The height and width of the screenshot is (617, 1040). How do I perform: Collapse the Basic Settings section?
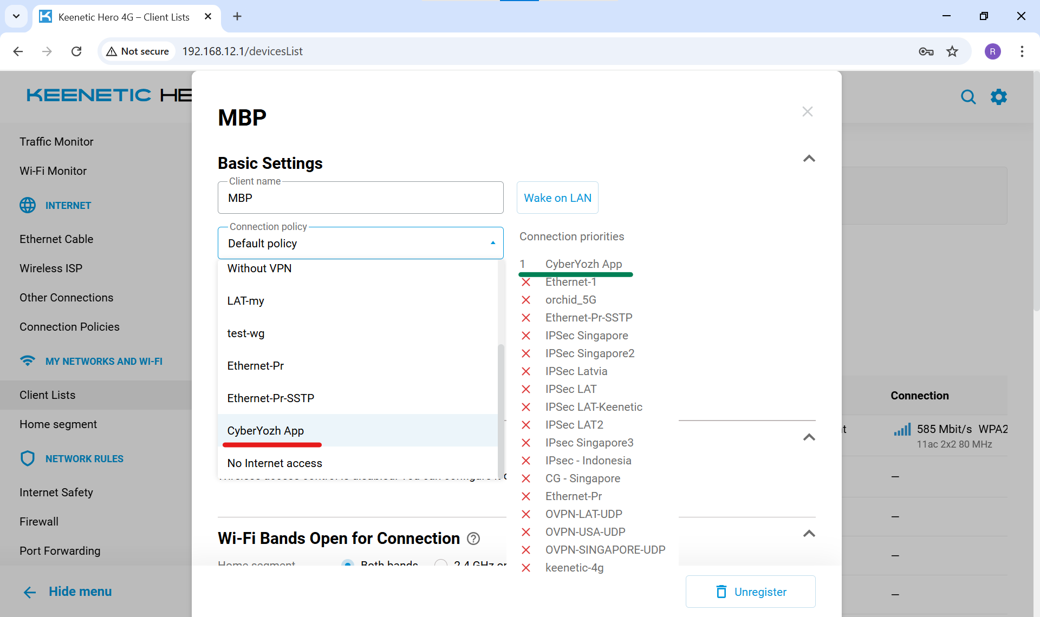point(809,159)
